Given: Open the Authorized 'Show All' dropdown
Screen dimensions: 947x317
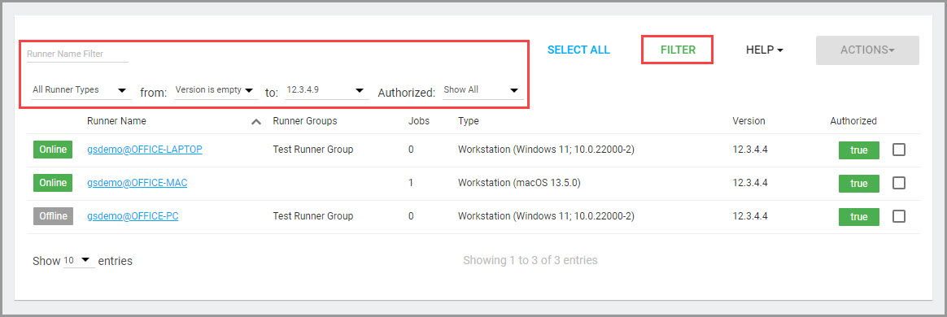Looking at the screenshot, I should click(x=482, y=90).
